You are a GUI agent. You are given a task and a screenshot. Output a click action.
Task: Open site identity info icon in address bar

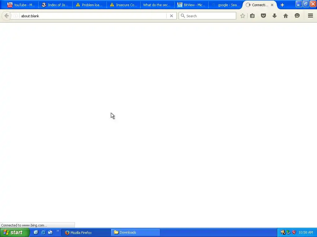pyautogui.click(x=15, y=16)
